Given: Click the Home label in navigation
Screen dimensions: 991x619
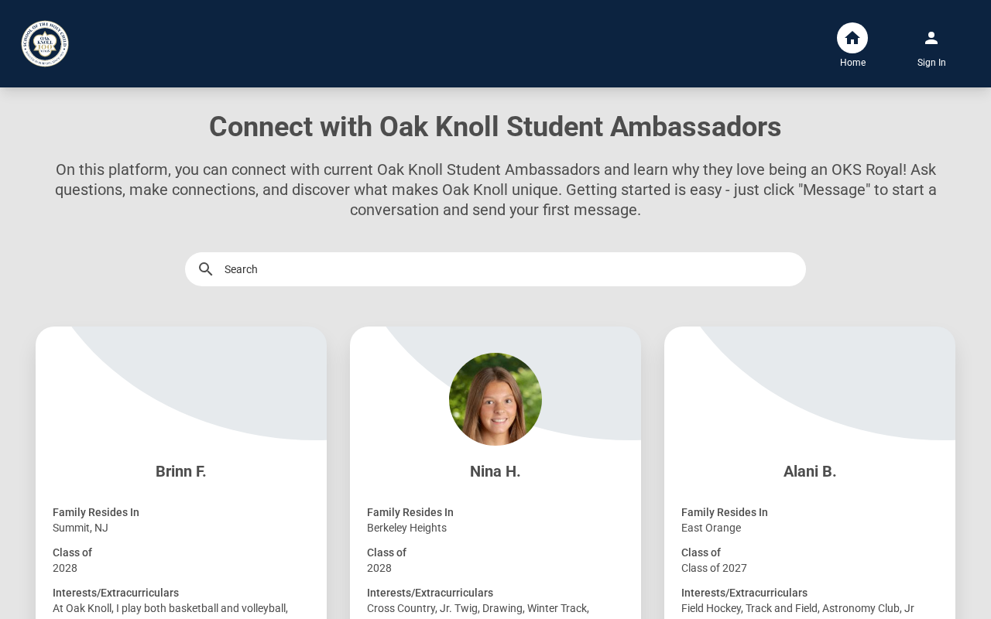Looking at the screenshot, I should tap(852, 63).
